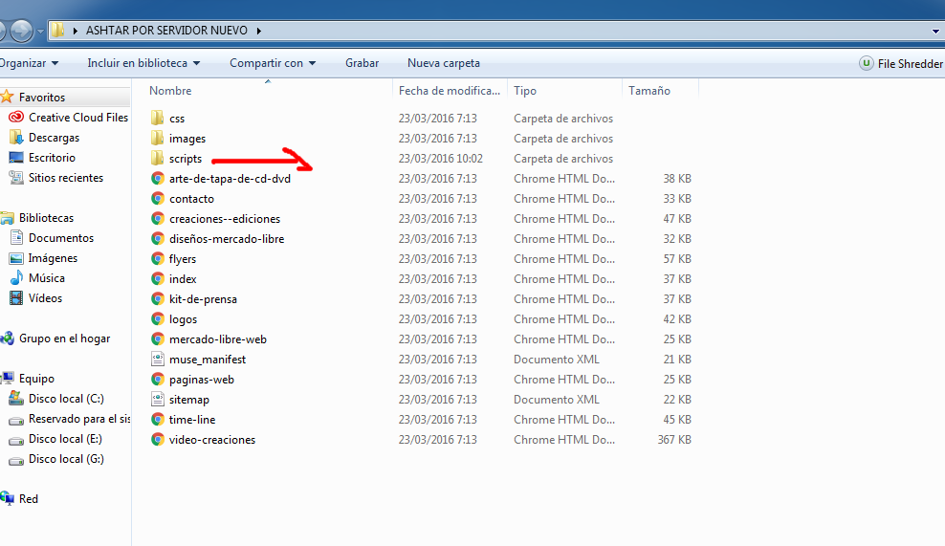Sort by Nombre column header

(x=170, y=91)
